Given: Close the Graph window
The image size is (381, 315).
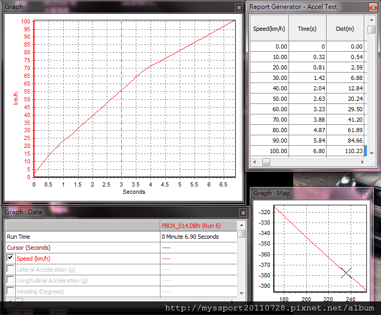Looking at the screenshot, I should (239, 7).
